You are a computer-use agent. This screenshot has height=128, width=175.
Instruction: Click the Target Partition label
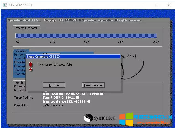[23, 98]
